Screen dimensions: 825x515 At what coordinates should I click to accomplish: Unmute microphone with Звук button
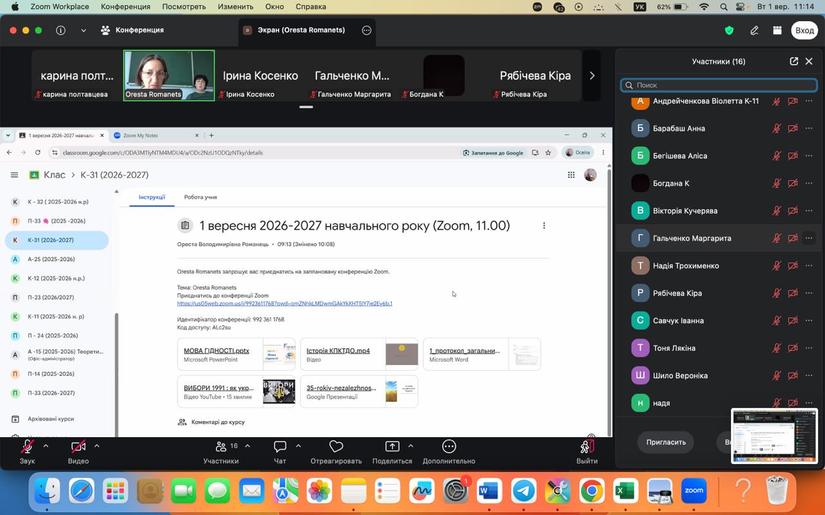(x=27, y=452)
